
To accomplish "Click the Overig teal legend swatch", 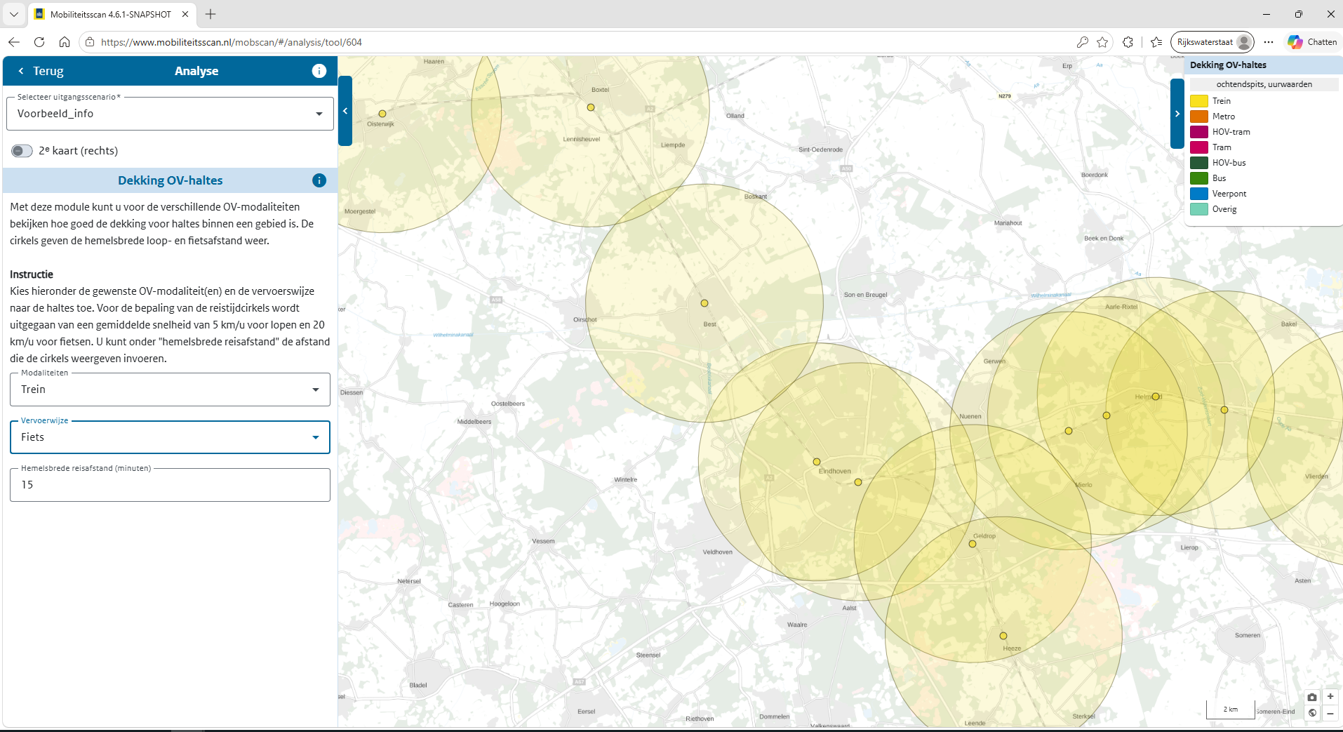I will [x=1199, y=209].
